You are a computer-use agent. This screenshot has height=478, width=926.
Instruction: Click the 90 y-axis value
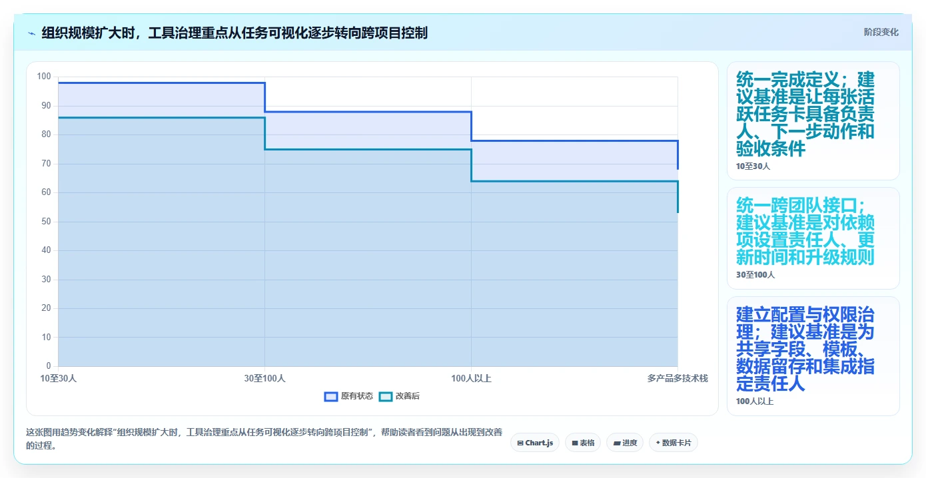click(46, 106)
